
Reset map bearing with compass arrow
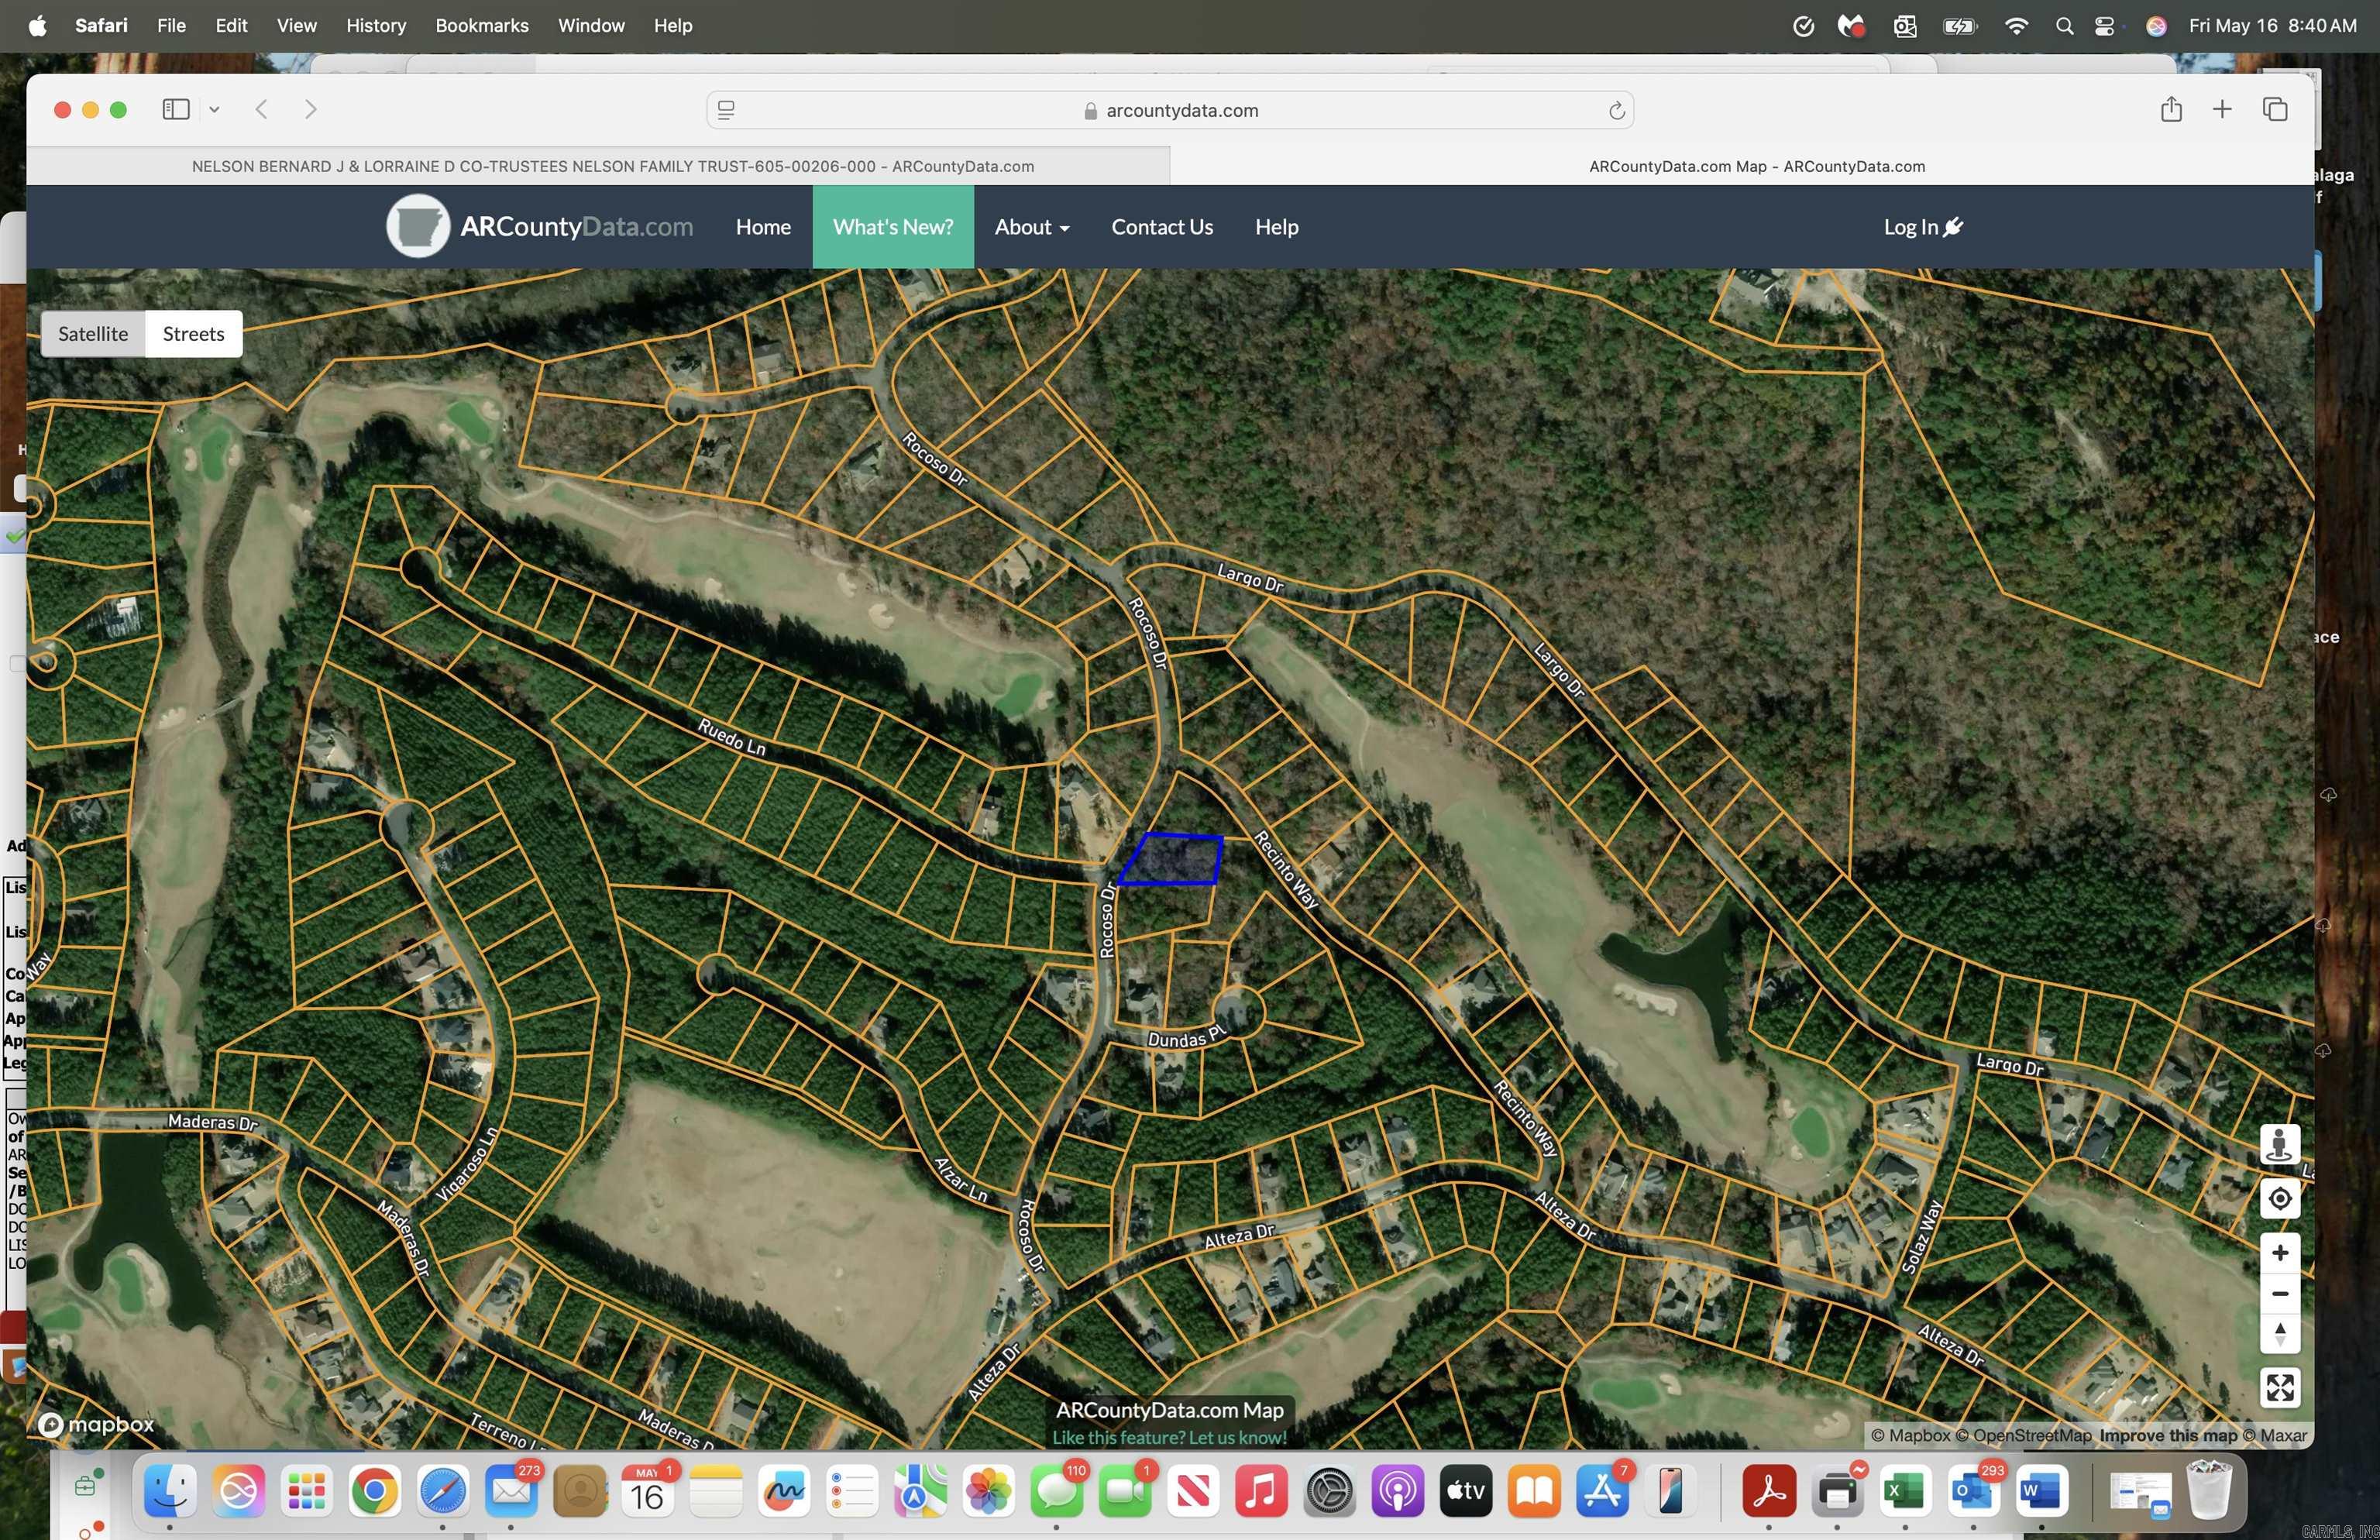[x=2279, y=1333]
